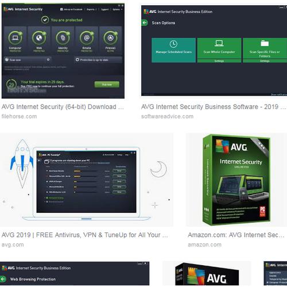Click the AVG logo in the Scan Options window
This screenshot has height=287, width=287.
pyautogui.click(x=150, y=11)
